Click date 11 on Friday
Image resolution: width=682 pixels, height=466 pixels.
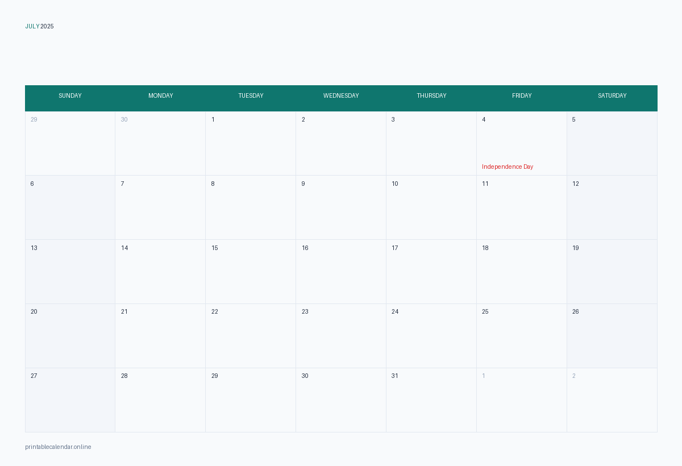pyautogui.click(x=485, y=184)
